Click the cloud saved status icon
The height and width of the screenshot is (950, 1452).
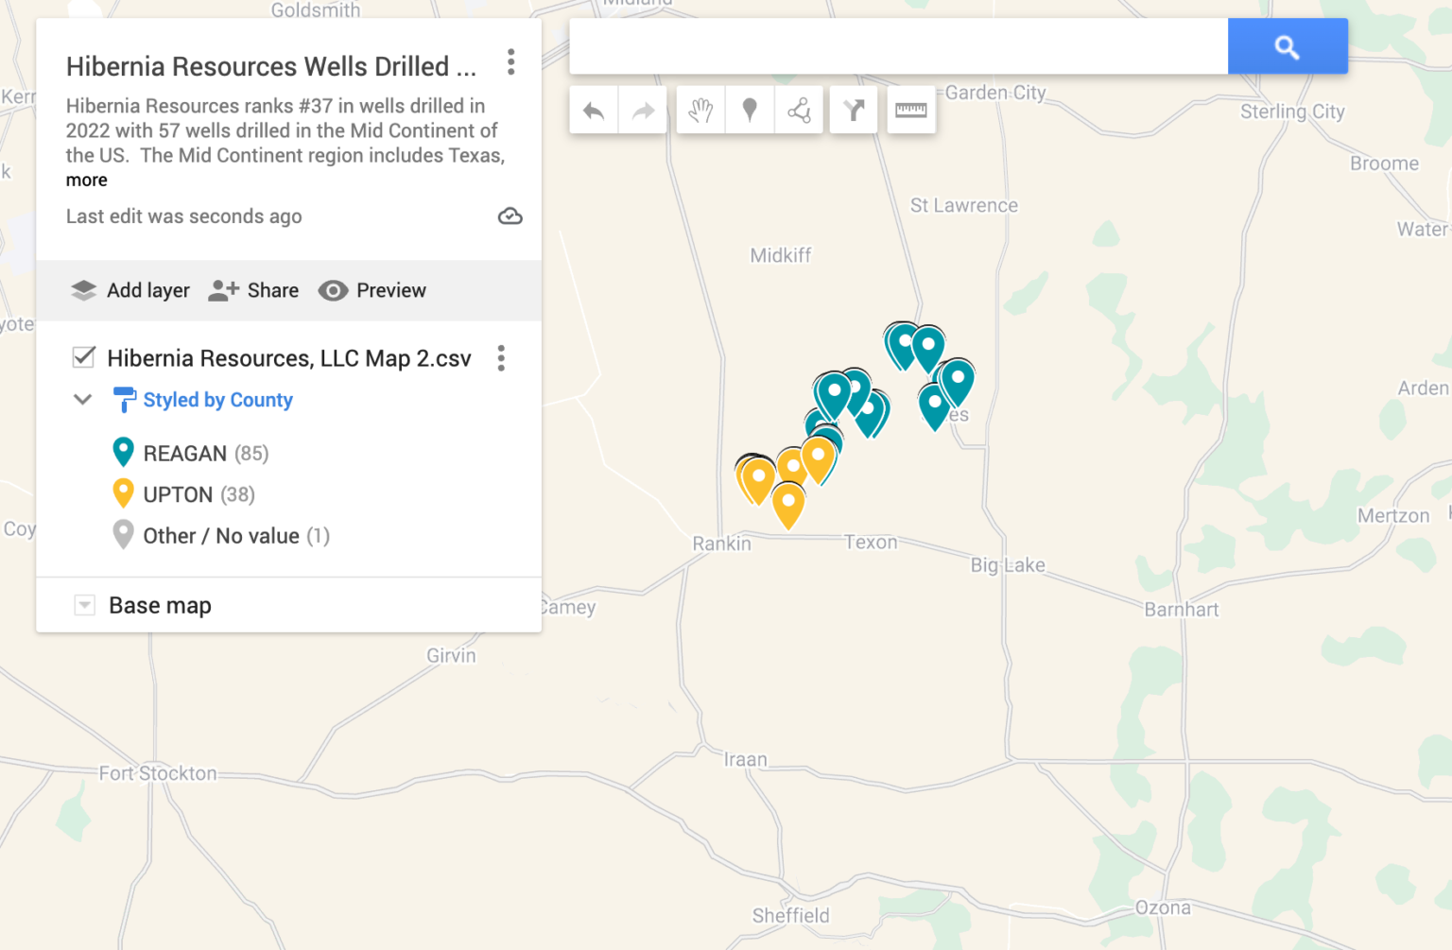tap(510, 216)
